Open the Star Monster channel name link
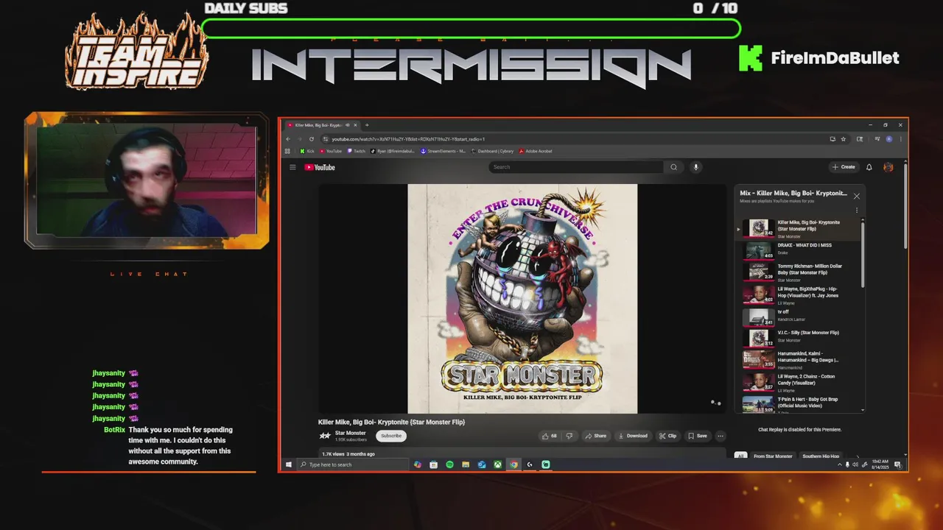Viewport: 943px width, 530px height. tap(351, 433)
